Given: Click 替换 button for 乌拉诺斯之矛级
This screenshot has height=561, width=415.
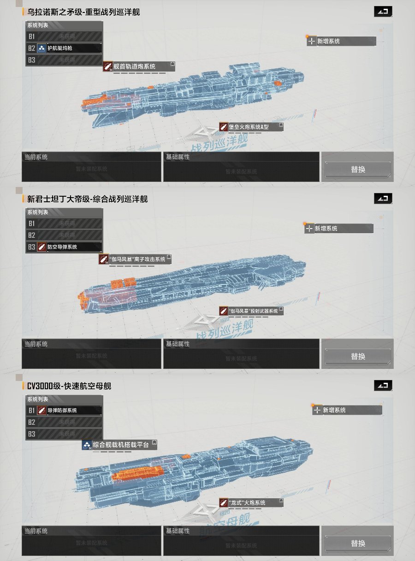Looking at the screenshot, I should pyautogui.click(x=358, y=169).
